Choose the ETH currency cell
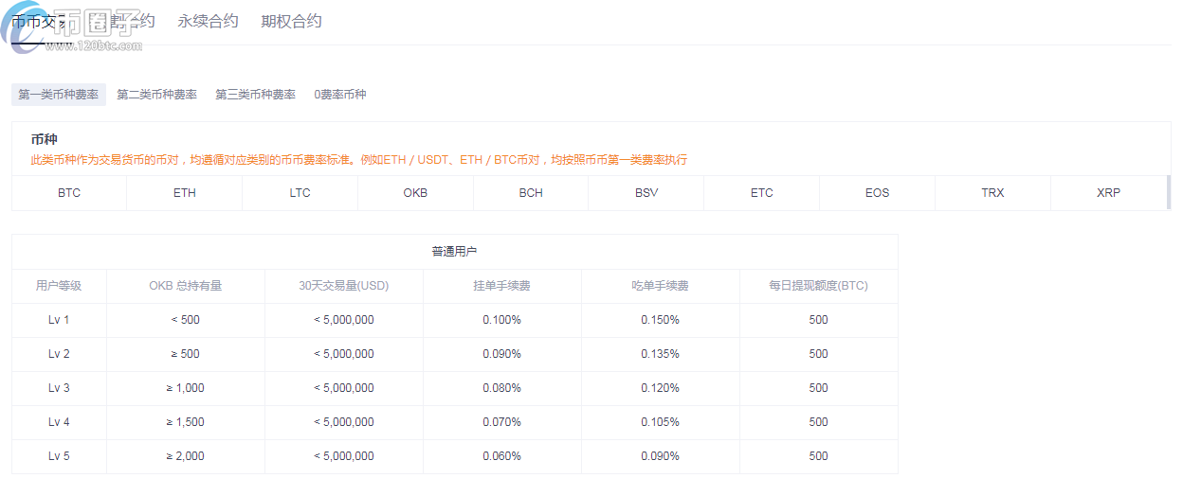Screen dimensions: 1201x496 (x=185, y=193)
